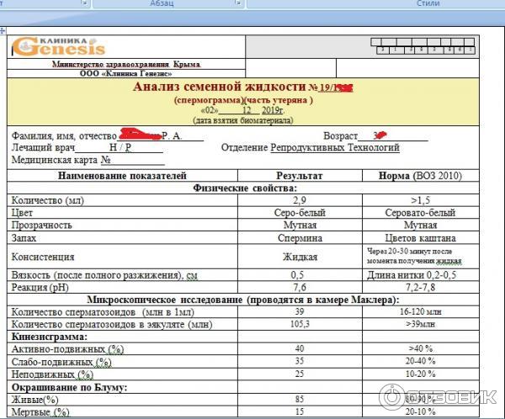Click underlined 'Репродуктивных Технологий' department text
Image resolution: width=505 pixels, height=419 pixels.
coord(335,147)
